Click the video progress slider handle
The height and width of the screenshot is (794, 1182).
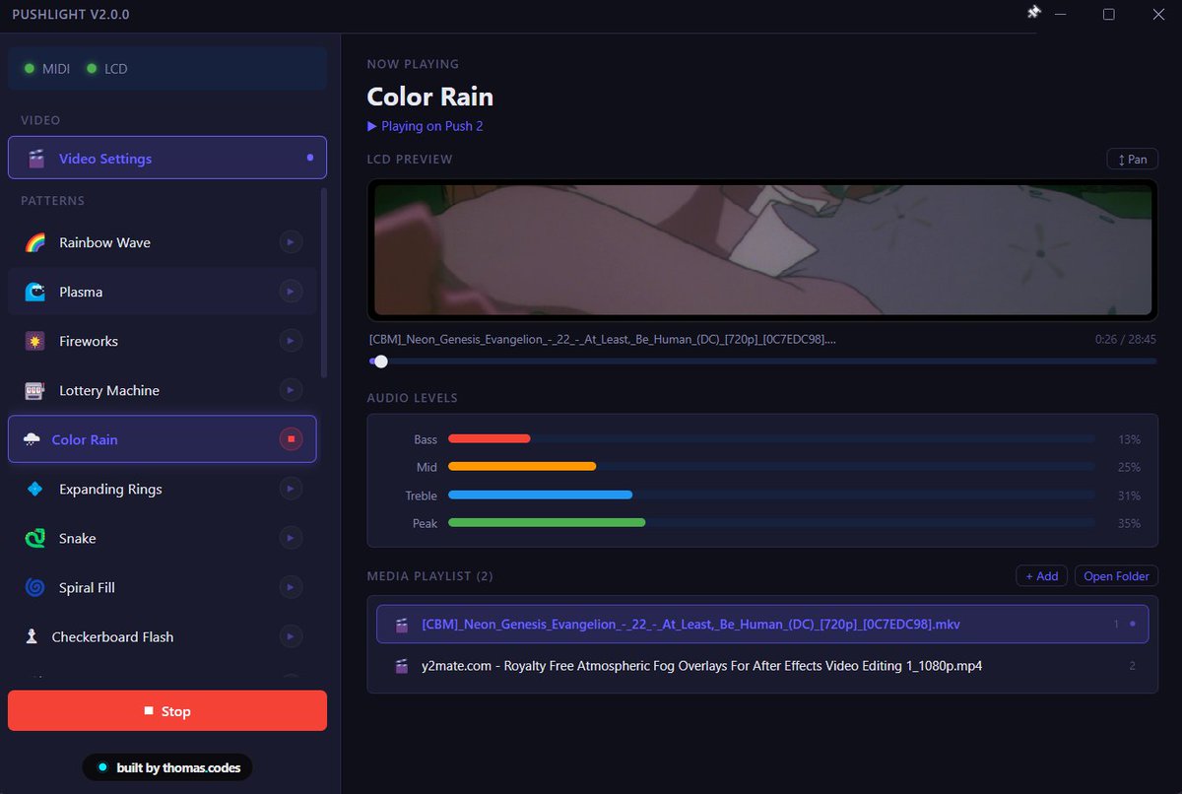click(381, 362)
